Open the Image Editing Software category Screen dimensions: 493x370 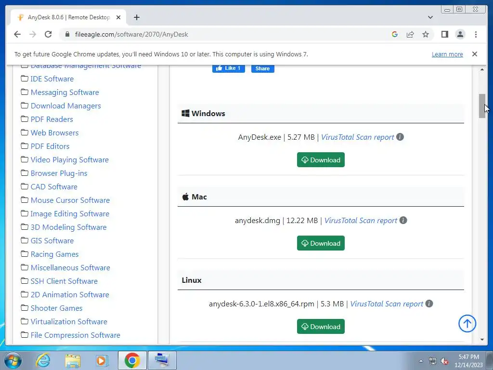[70, 214]
